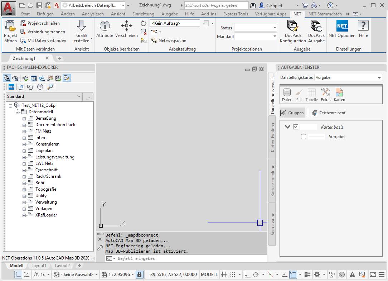Select the Leistungsverwaltung tree item
The height and width of the screenshot is (281, 388).
[x=55, y=157]
